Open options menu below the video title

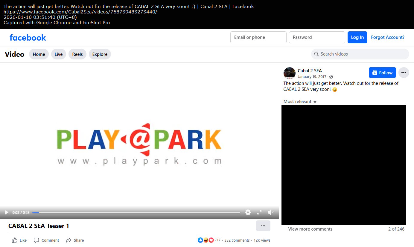coord(263,226)
